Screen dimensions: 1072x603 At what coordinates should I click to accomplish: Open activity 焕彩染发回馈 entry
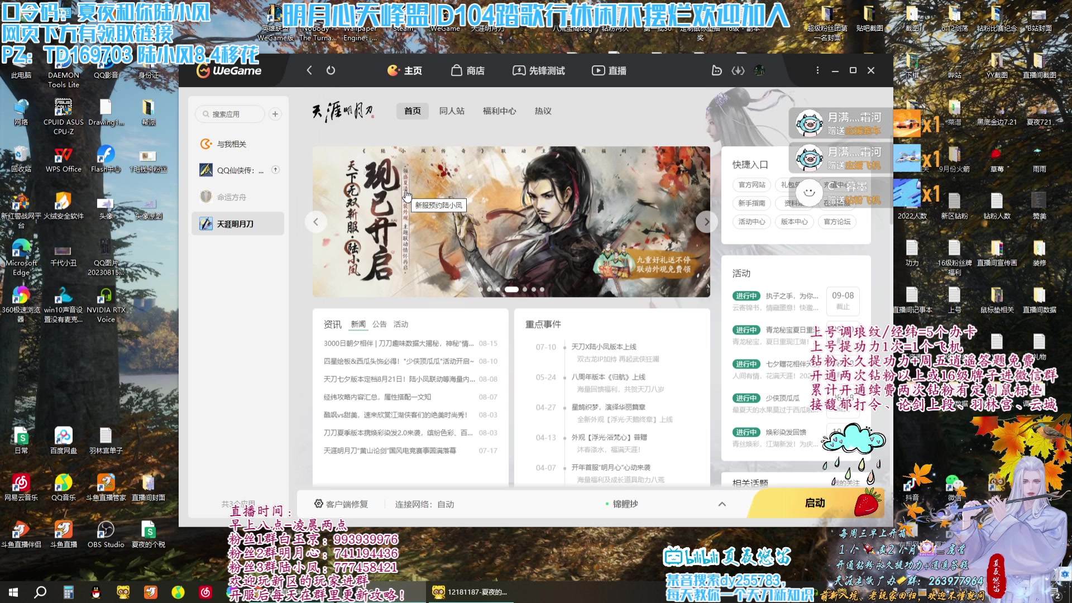(x=776, y=438)
